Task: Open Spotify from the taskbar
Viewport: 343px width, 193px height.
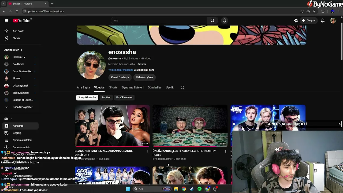Action: [199, 189]
